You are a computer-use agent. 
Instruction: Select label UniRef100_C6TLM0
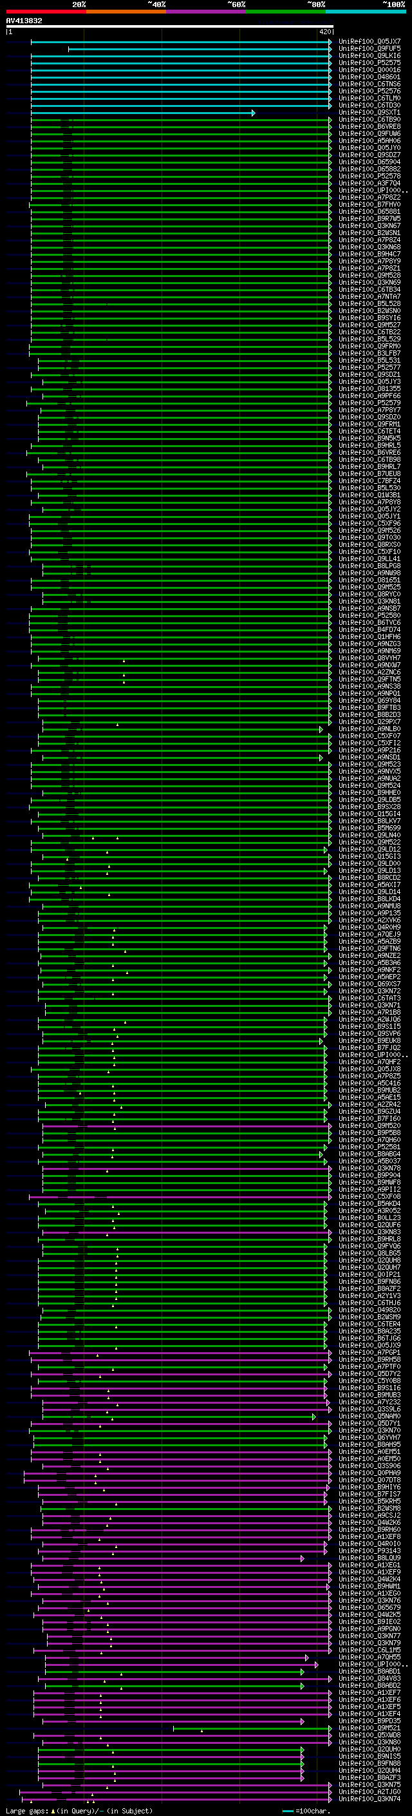pos(369,98)
